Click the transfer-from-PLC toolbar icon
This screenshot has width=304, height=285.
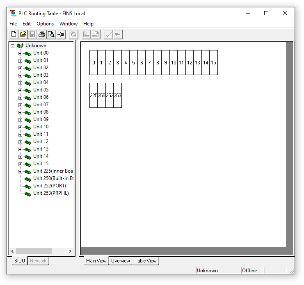96,34
